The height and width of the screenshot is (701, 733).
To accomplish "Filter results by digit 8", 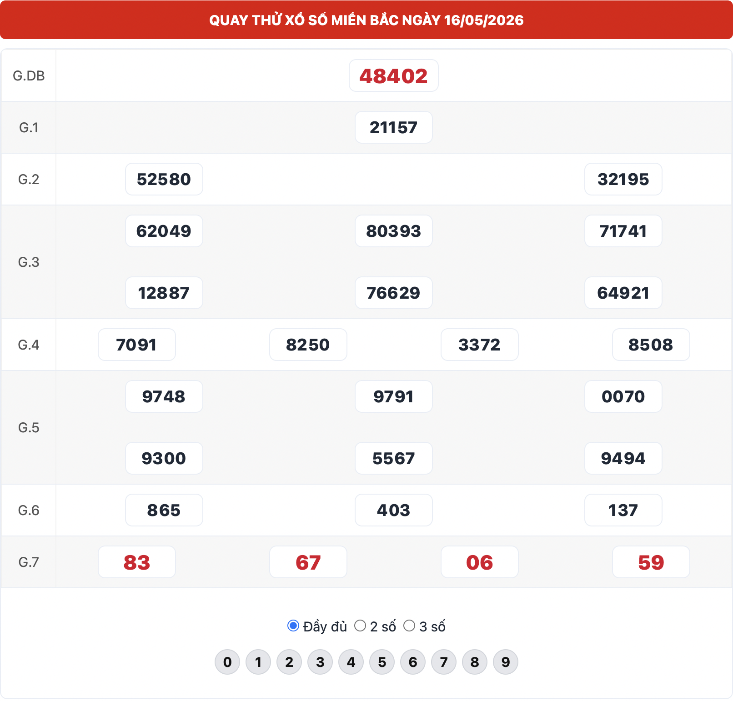I will pos(475,662).
